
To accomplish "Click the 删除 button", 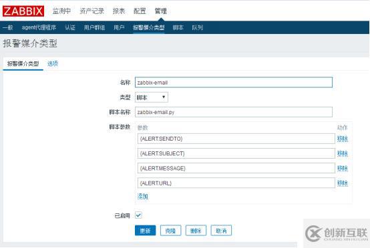I will click(x=196, y=231).
